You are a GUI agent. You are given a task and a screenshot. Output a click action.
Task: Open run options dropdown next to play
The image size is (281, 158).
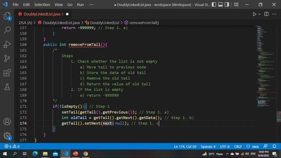259,14
